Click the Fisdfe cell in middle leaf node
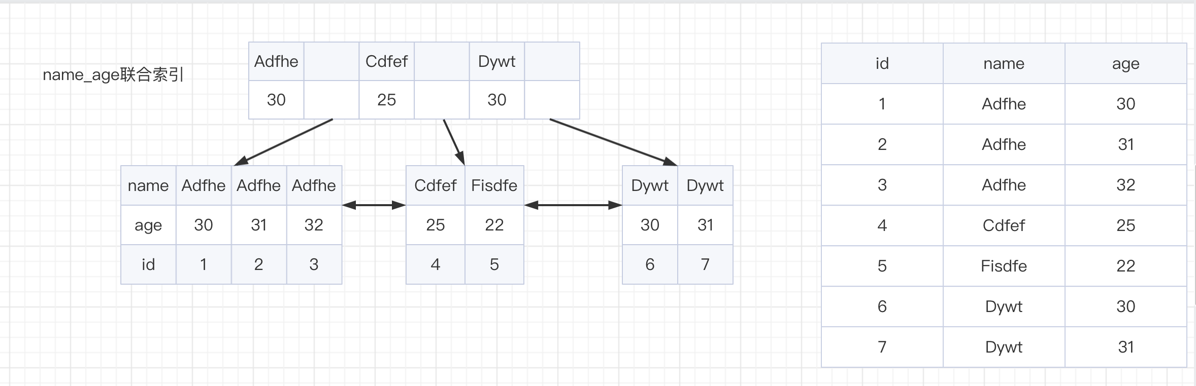 (x=494, y=185)
